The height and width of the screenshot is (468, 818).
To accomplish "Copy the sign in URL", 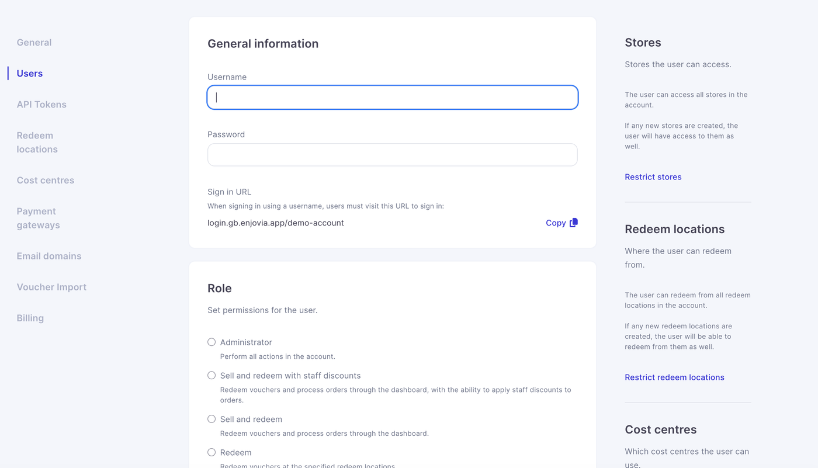I will (x=556, y=223).
